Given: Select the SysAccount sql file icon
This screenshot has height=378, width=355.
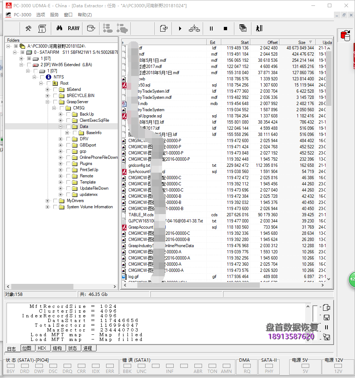Looking at the screenshot, I should (x=124, y=172).
